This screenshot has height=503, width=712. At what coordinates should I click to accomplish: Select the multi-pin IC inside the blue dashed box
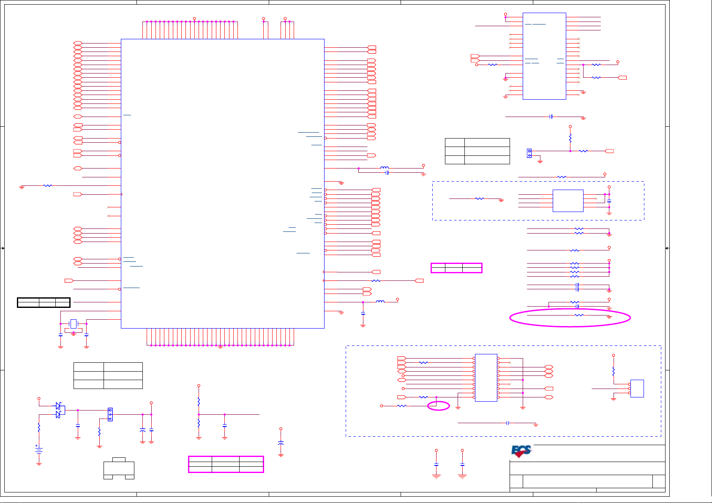[x=486, y=378]
